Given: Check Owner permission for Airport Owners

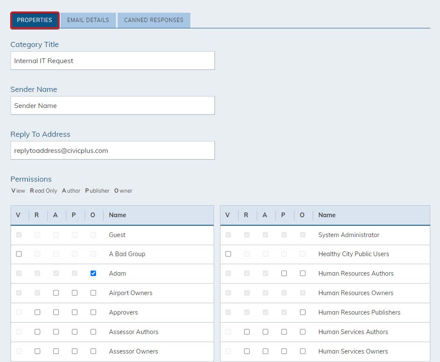Looking at the screenshot, I should (x=93, y=293).
